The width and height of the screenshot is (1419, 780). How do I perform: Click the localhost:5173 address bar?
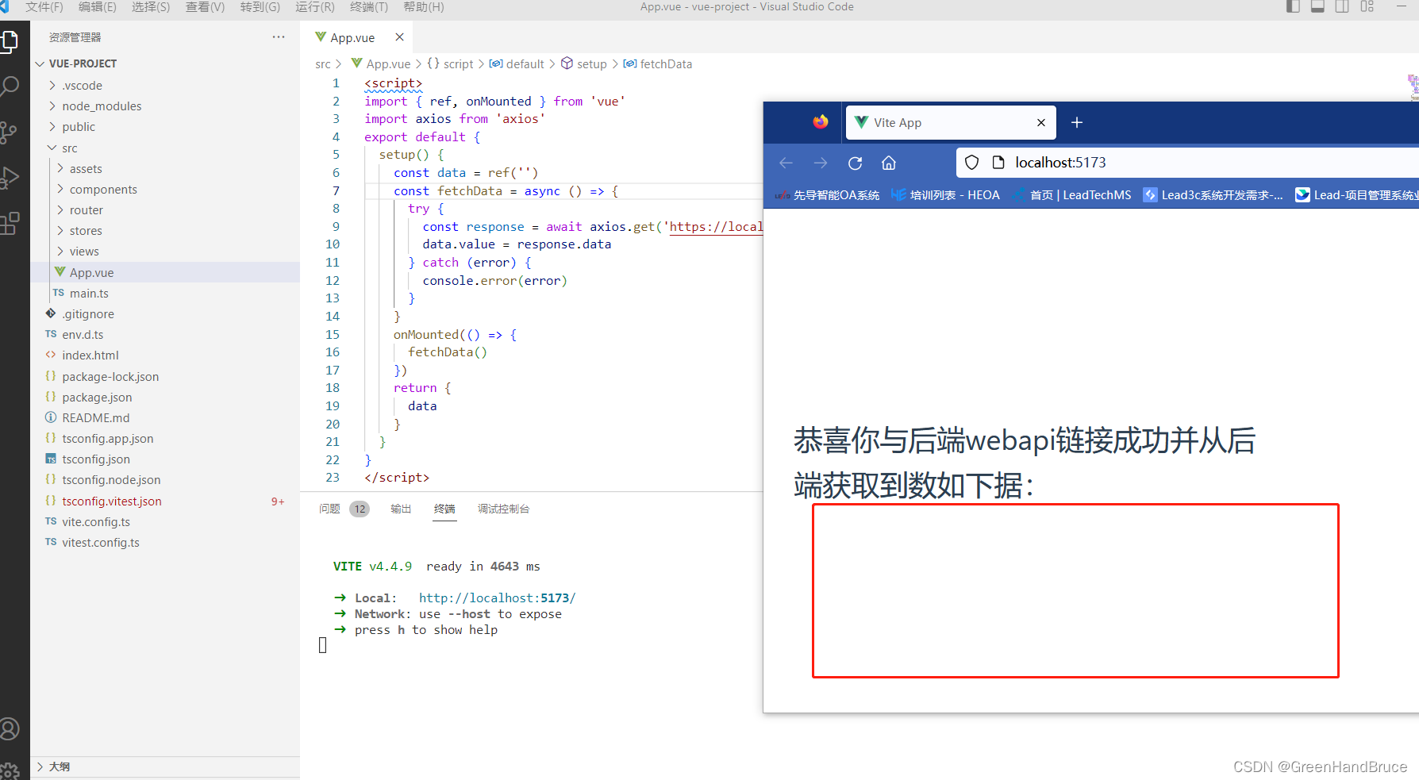click(1187, 163)
